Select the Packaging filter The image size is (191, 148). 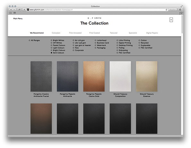coord(100,48)
